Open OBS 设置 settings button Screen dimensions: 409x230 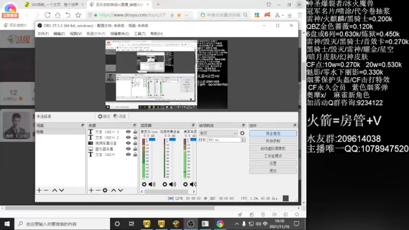tap(273, 163)
